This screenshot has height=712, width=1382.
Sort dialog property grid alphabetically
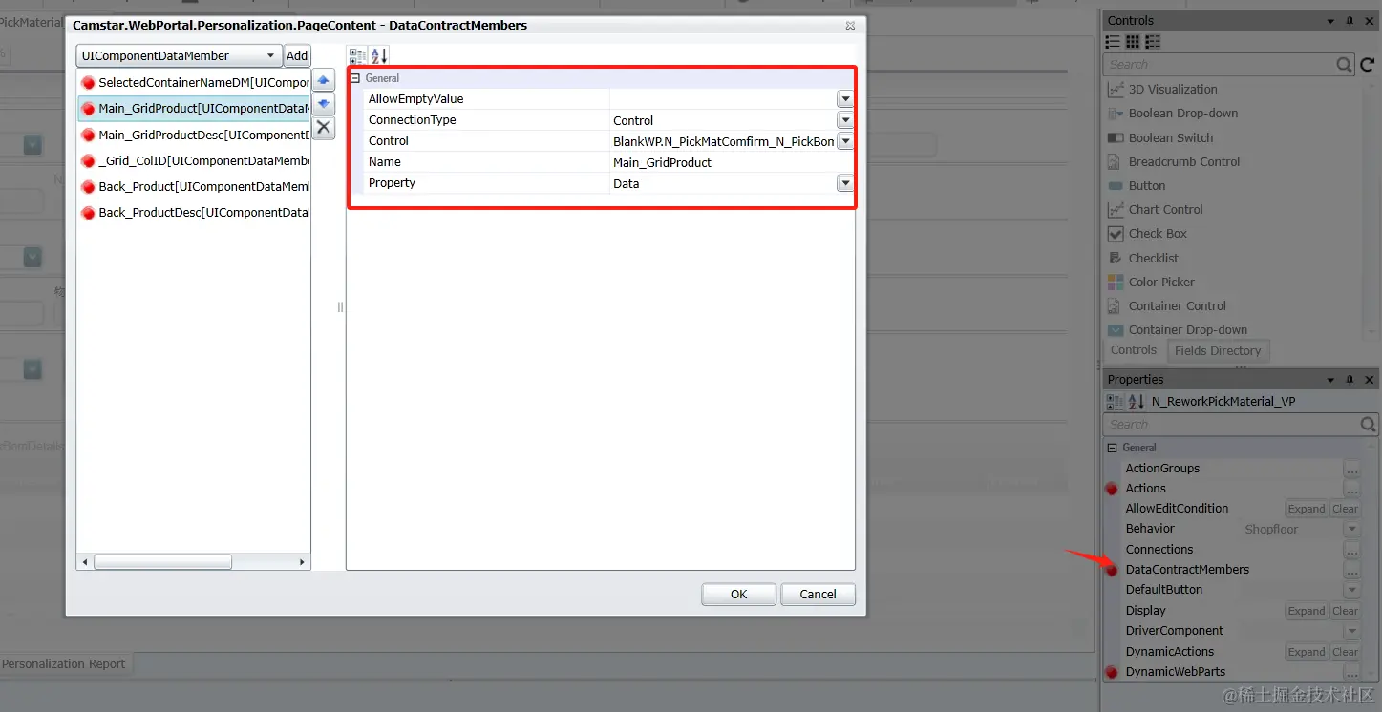[x=378, y=56]
